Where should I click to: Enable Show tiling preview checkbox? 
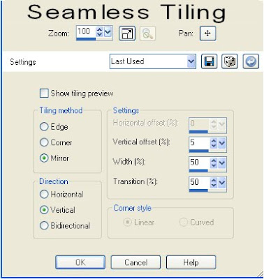click(44, 93)
